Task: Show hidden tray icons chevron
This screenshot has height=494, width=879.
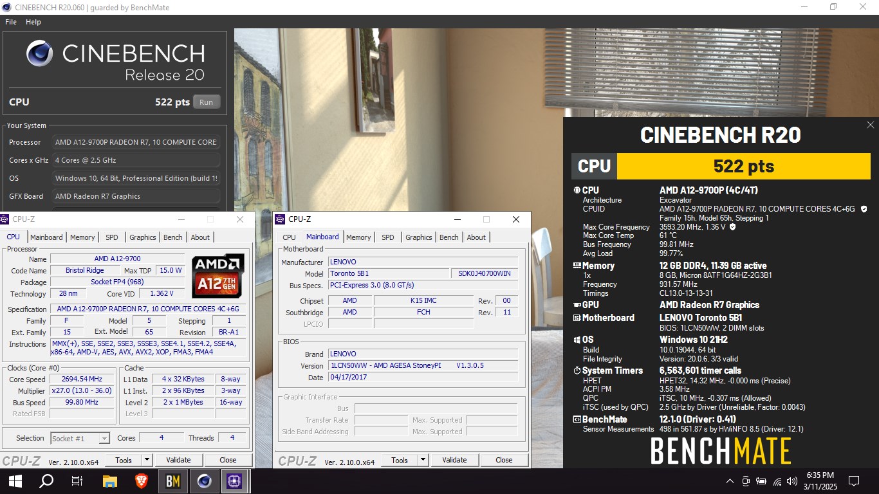Action: [x=730, y=481]
